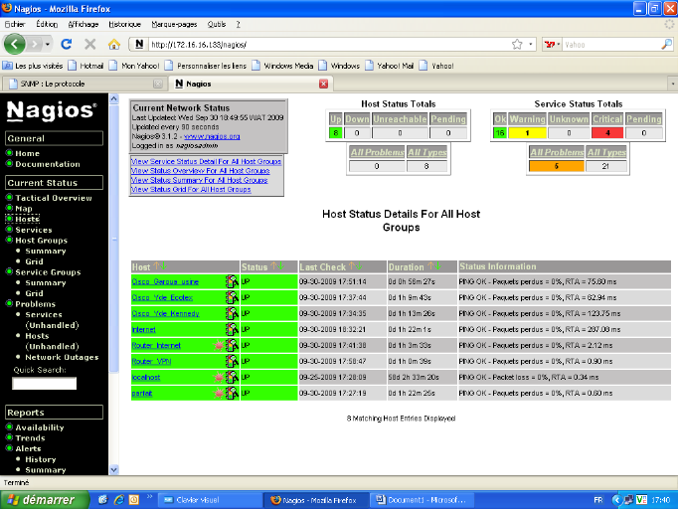Click the Tactical Overview sidebar link

pos(53,198)
